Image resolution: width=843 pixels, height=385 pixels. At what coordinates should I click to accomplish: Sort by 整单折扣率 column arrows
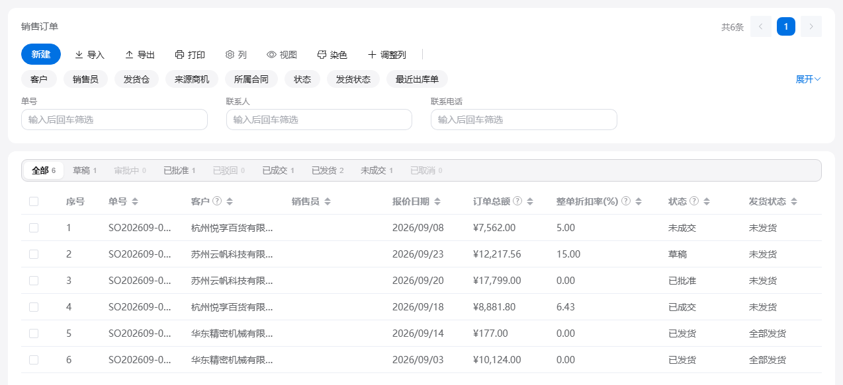click(639, 201)
